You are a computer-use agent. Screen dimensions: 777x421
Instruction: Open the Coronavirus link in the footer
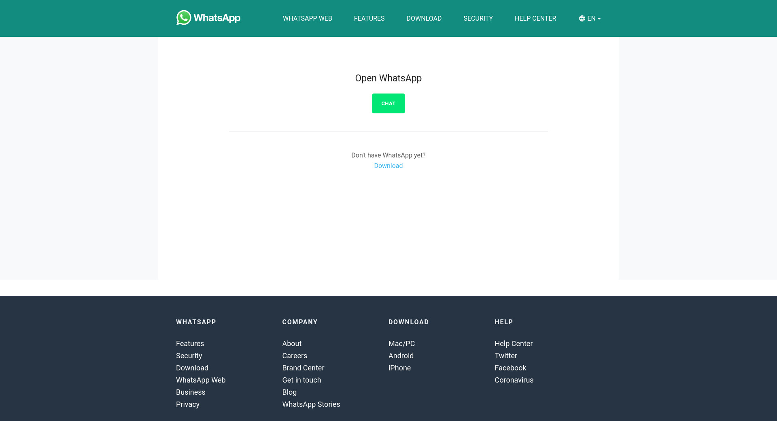tap(514, 380)
